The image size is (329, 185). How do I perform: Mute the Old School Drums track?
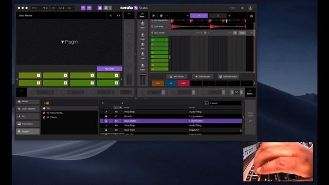point(152,21)
